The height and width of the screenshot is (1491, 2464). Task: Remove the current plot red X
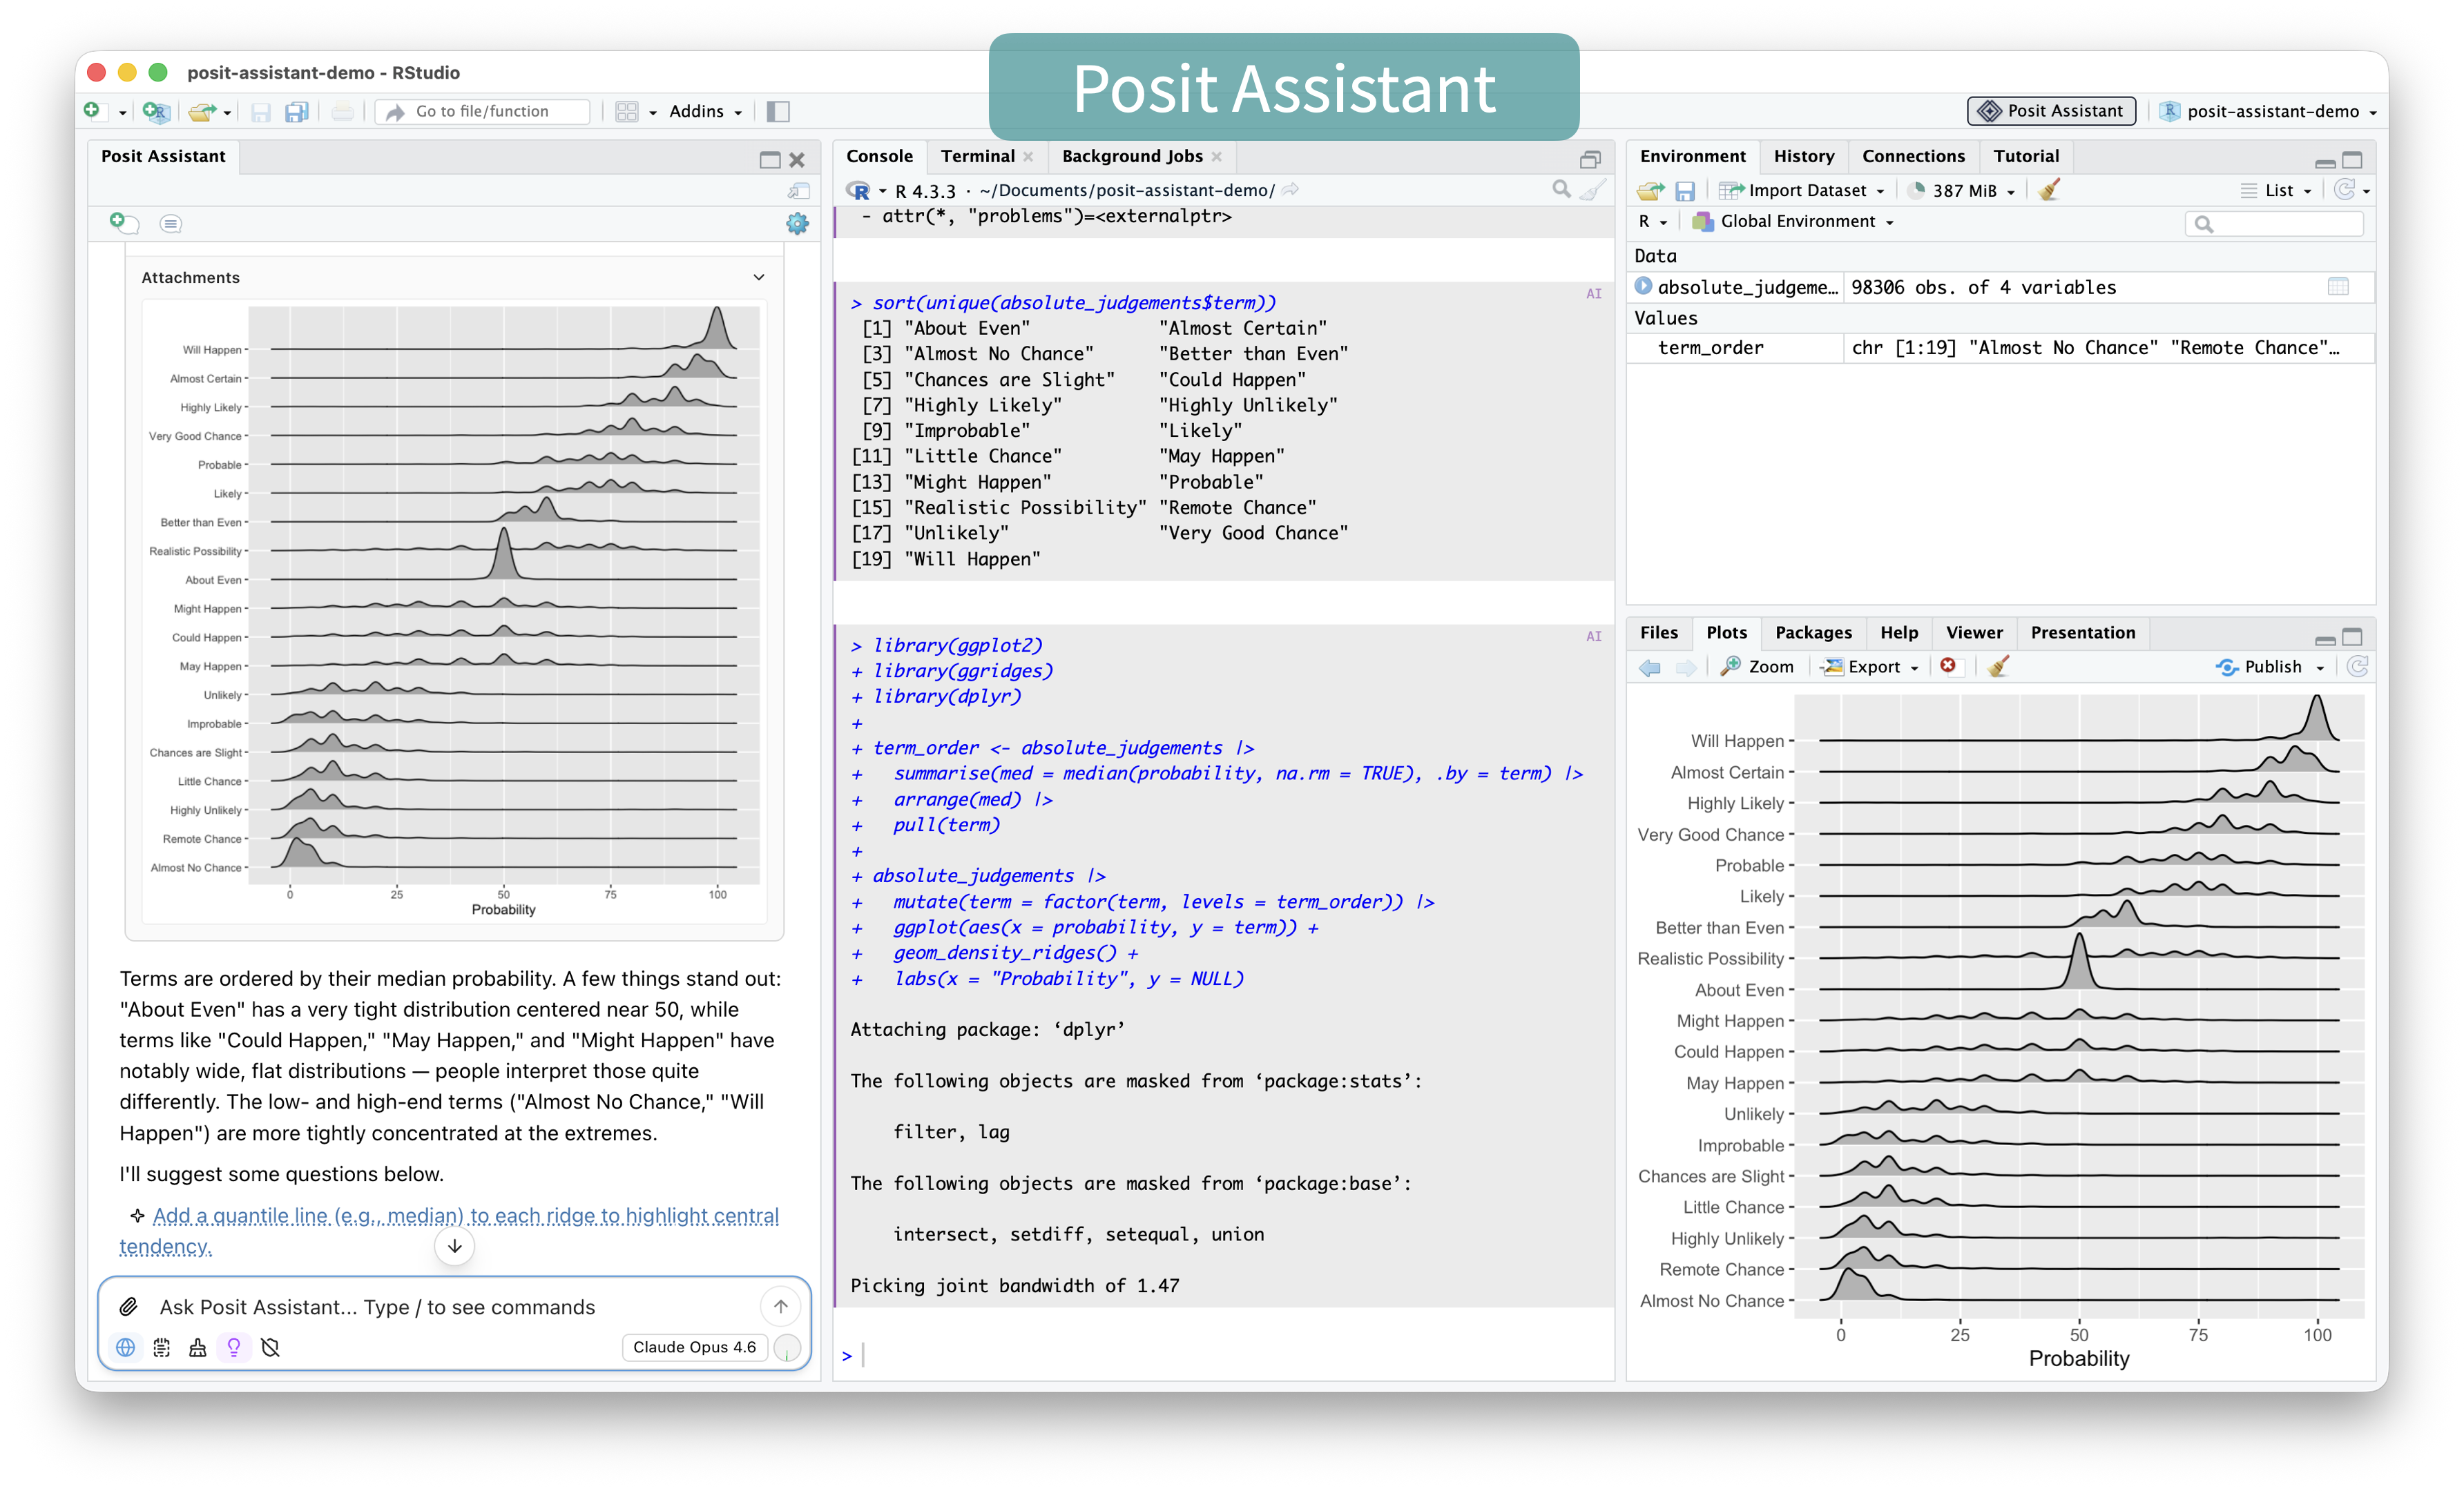click(x=1948, y=665)
